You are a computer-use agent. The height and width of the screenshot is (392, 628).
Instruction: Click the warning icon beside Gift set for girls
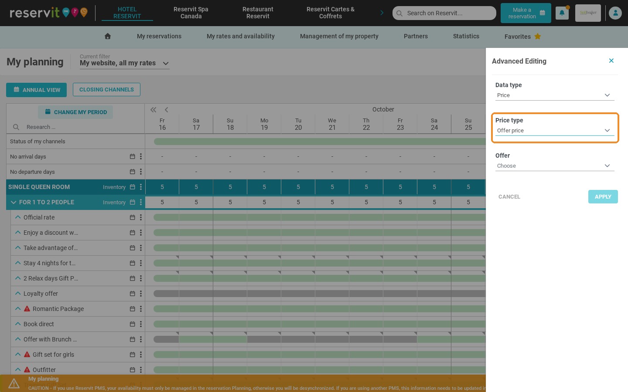coord(27,355)
